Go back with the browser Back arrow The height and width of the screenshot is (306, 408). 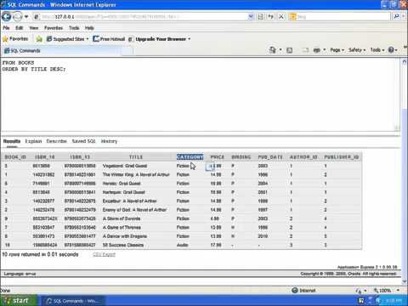pos(7,17)
